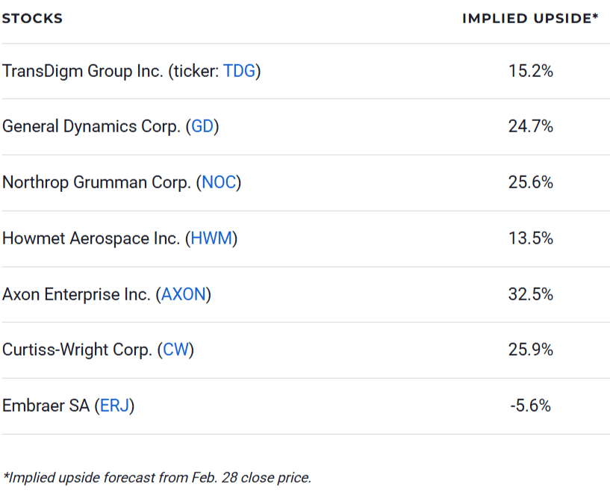610x499 pixels.
Task: Click the STOCKS column header
Action: (x=32, y=19)
